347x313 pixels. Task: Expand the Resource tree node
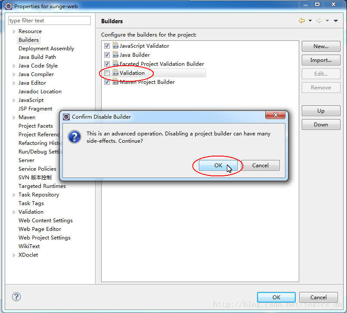(14, 31)
